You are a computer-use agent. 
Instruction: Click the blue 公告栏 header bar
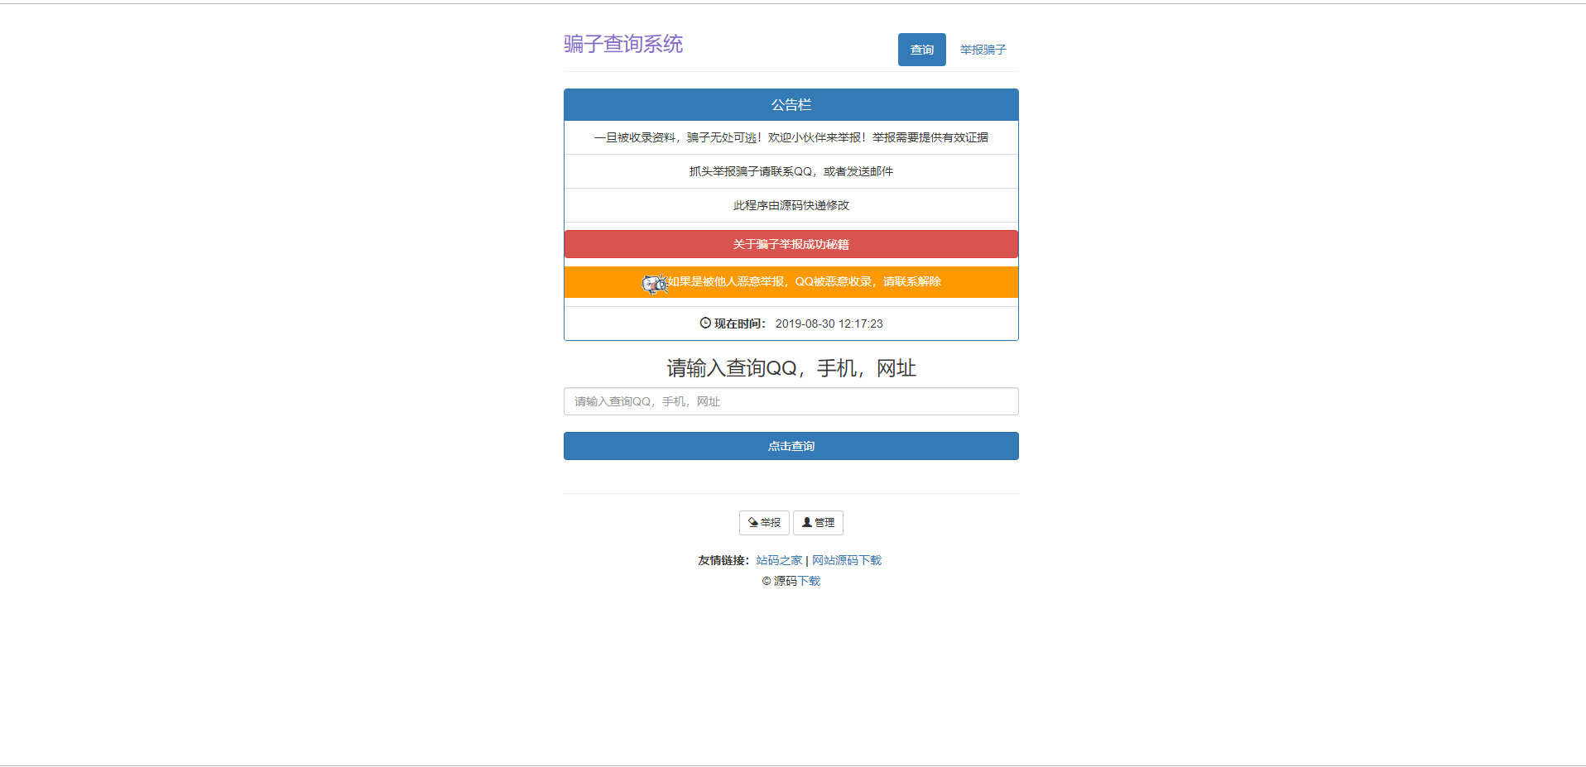coord(791,104)
